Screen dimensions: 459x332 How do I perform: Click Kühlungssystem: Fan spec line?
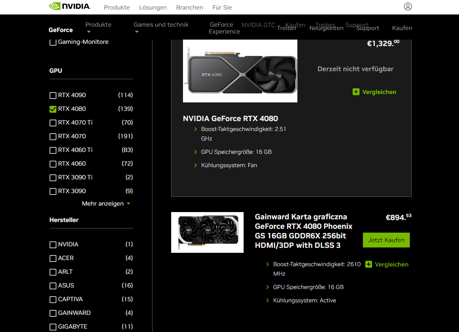point(229,165)
